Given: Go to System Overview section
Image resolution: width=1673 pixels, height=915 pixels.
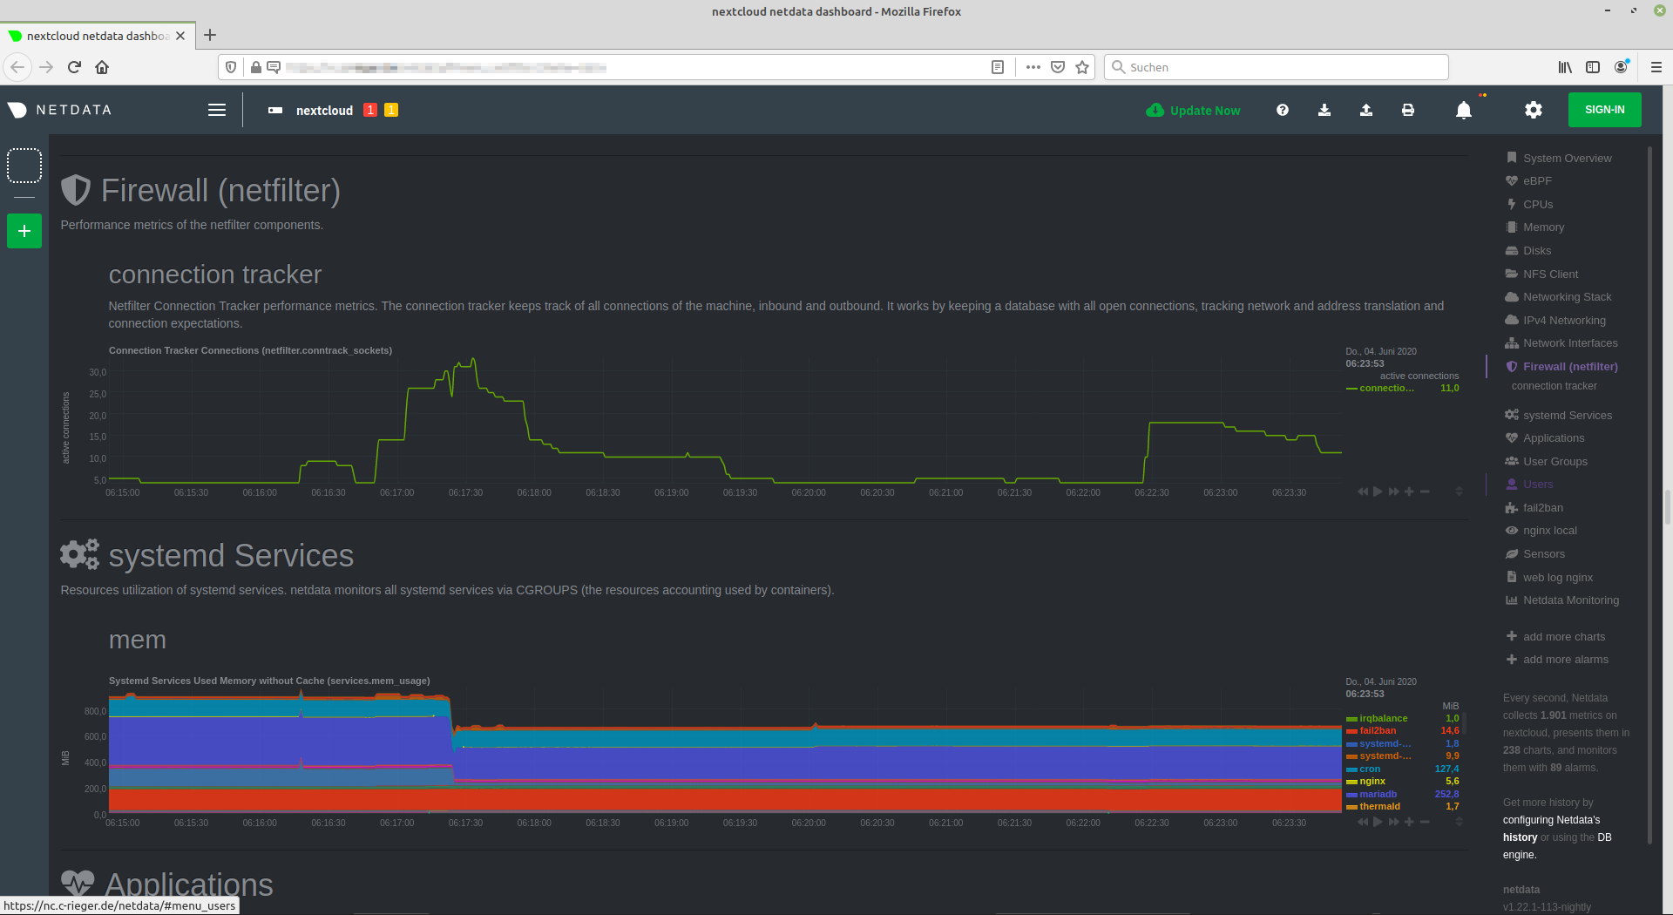Looking at the screenshot, I should pos(1560,158).
